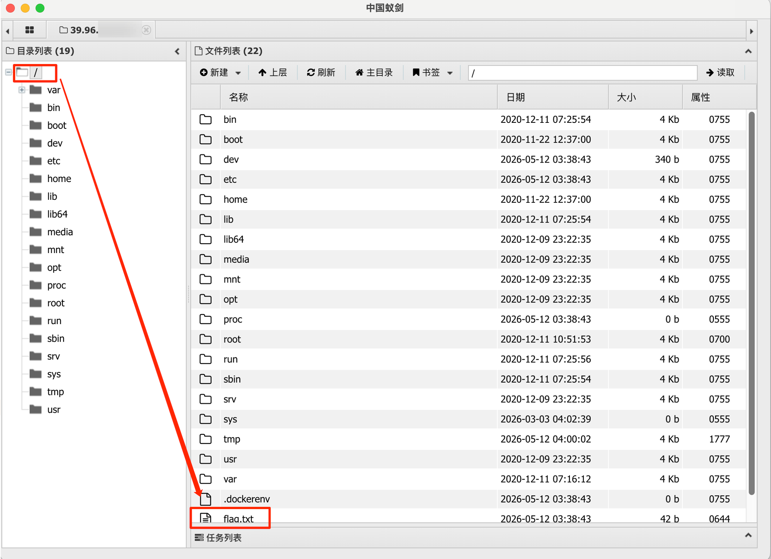This screenshot has width=771, height=559.
Task: Click the file list vertical scrollbar
Action: (751, 303)
